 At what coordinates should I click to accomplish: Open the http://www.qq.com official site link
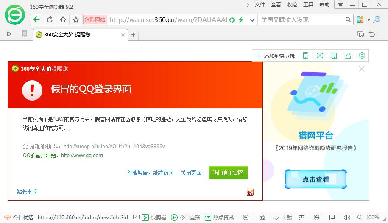[82, 155]
